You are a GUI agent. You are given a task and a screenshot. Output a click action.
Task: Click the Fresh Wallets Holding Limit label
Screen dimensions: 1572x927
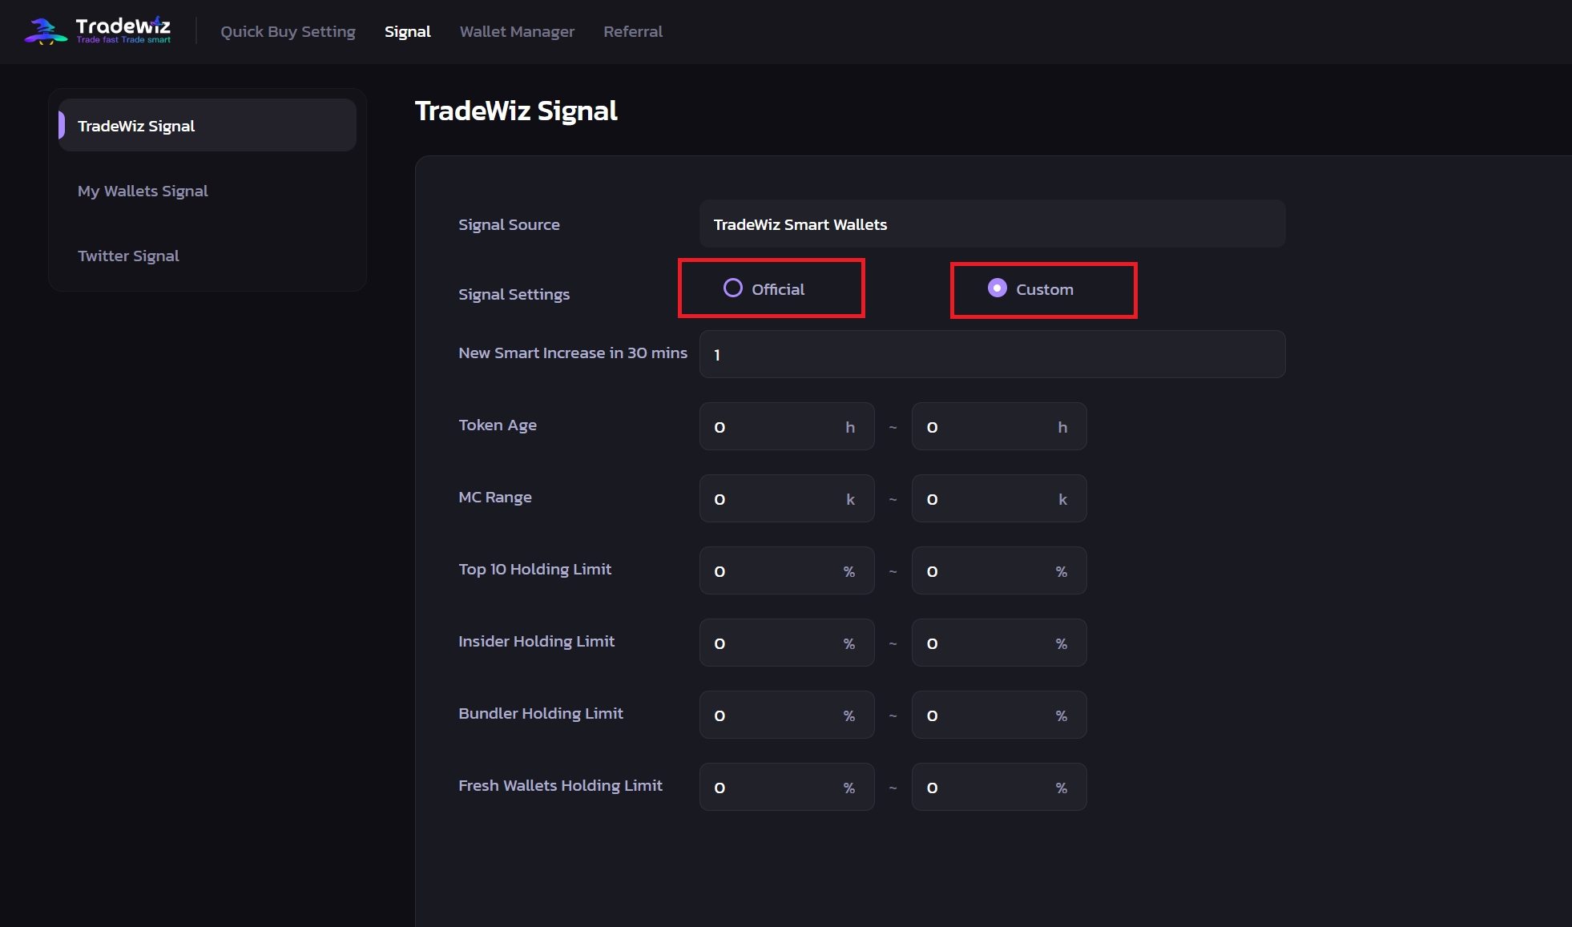point(560,785)
